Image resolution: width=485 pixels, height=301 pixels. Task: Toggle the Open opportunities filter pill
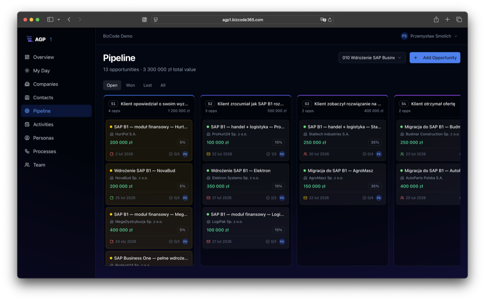click(x=112, y=85)
